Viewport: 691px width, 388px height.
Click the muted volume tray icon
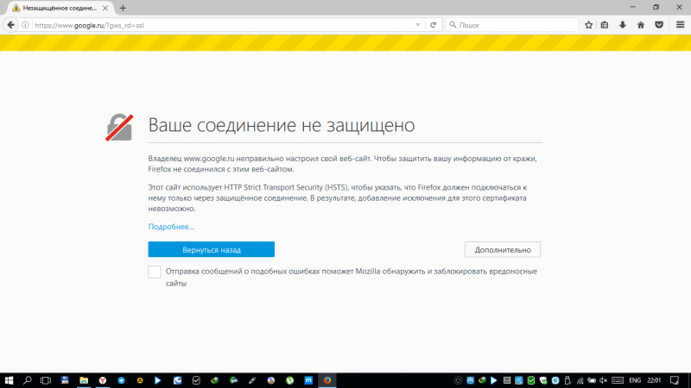point(603,380)
